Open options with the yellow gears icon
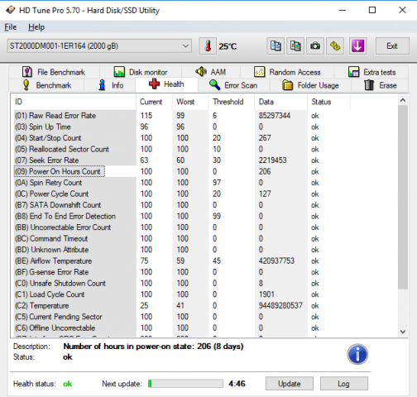 pyautogui.click(x=335, y=46)
